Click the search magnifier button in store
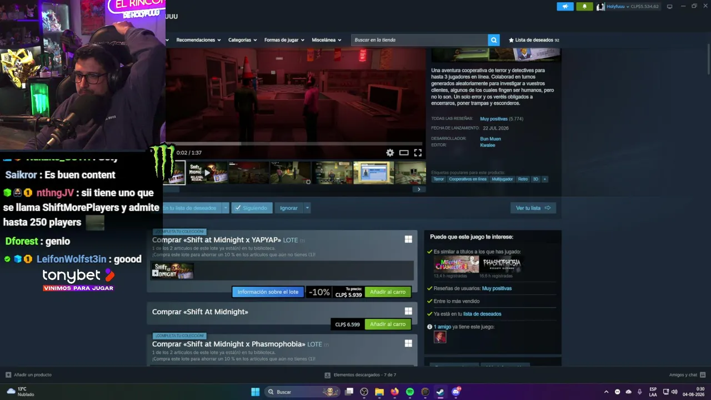The width and height of the screenshot is (711, 400). pos(494,40)
